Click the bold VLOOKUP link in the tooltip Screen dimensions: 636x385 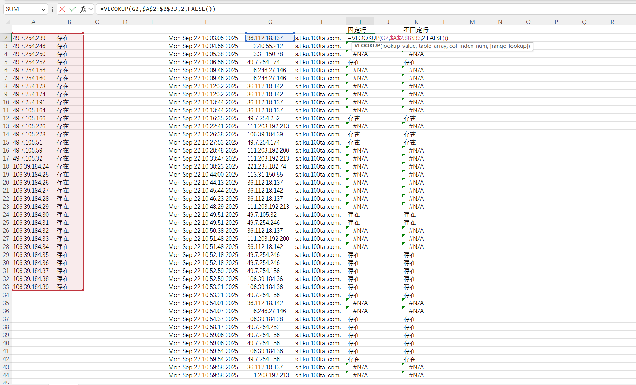(x=367, y=46)
